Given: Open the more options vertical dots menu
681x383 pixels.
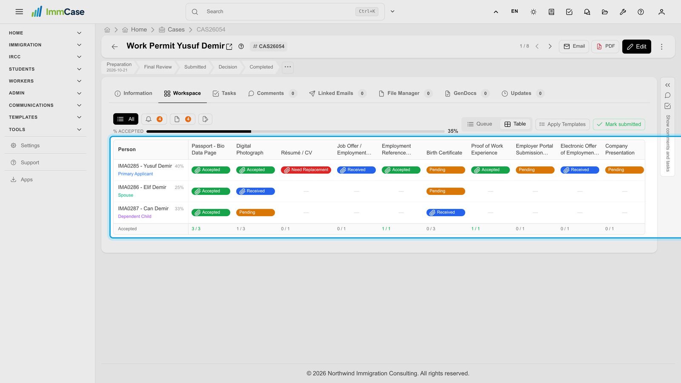Looking at the screenshot, I should point(661,47).
